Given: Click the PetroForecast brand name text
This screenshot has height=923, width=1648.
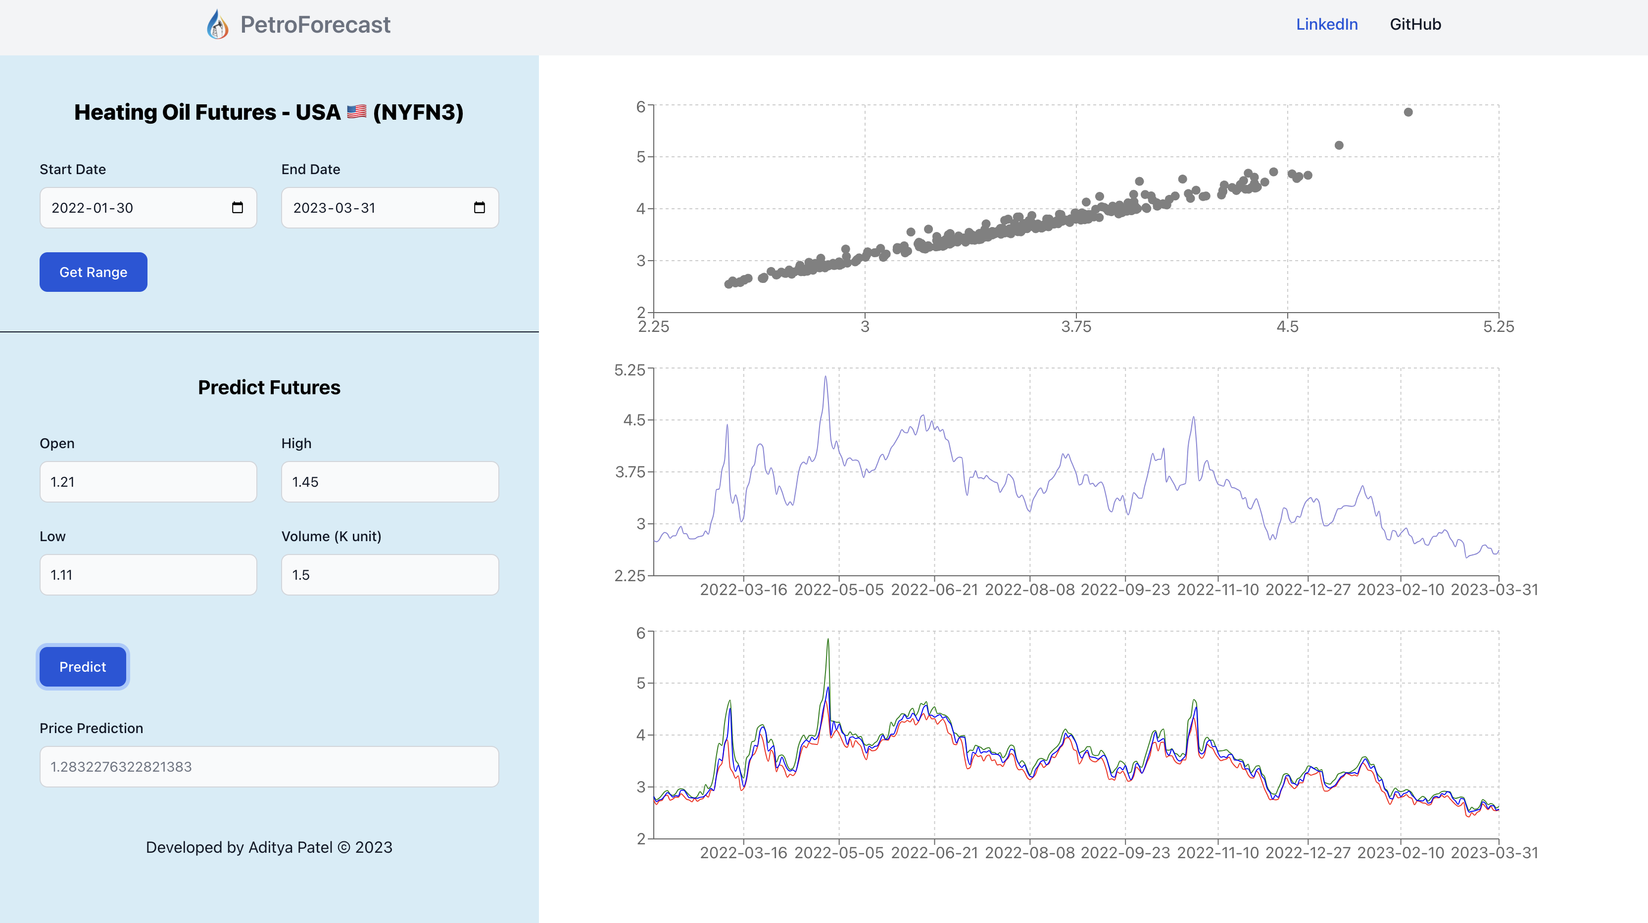Looking at the screenshot, I should tap(315, 24).
